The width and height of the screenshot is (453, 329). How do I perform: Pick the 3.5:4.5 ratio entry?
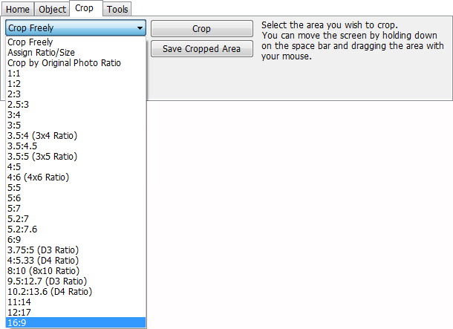point(76,146)
